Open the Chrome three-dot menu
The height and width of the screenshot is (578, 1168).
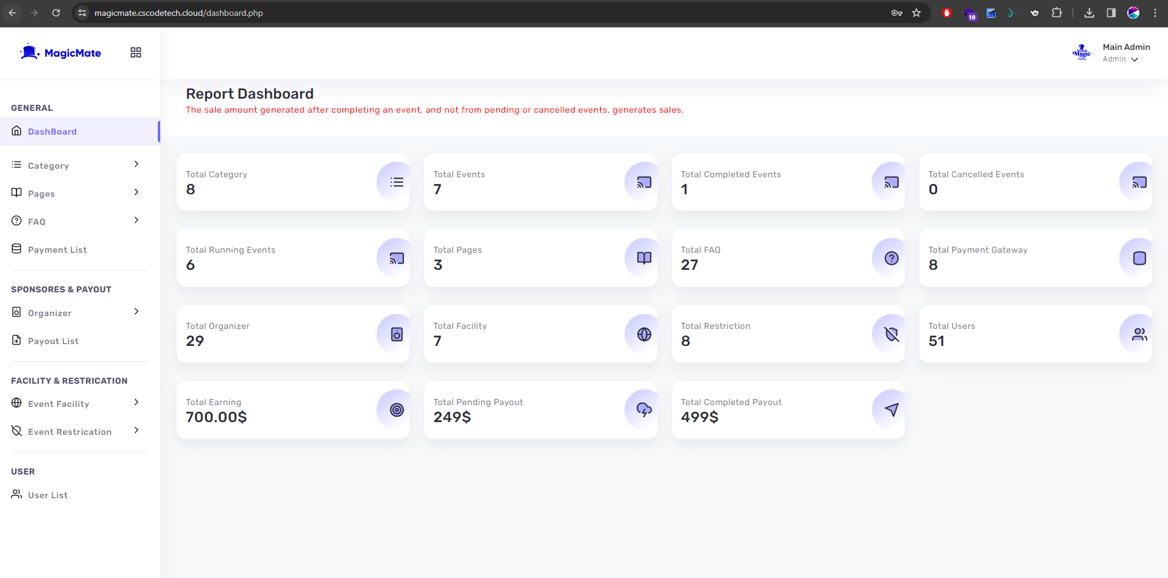click(x=1155, y=13)
